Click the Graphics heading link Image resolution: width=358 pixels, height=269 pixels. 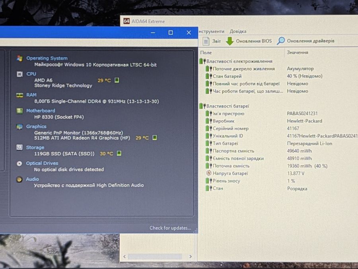[36, 126]
